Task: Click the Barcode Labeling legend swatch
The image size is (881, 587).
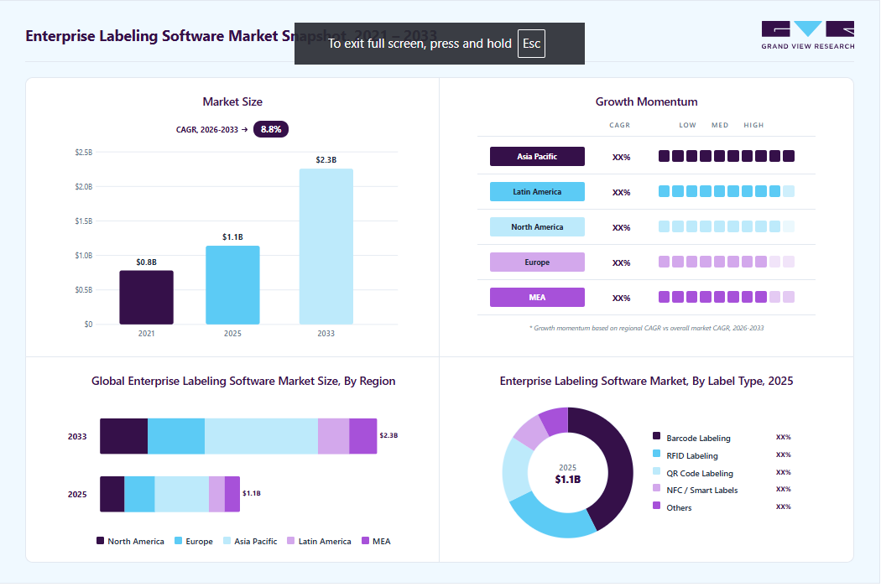Action: [656, 436]
